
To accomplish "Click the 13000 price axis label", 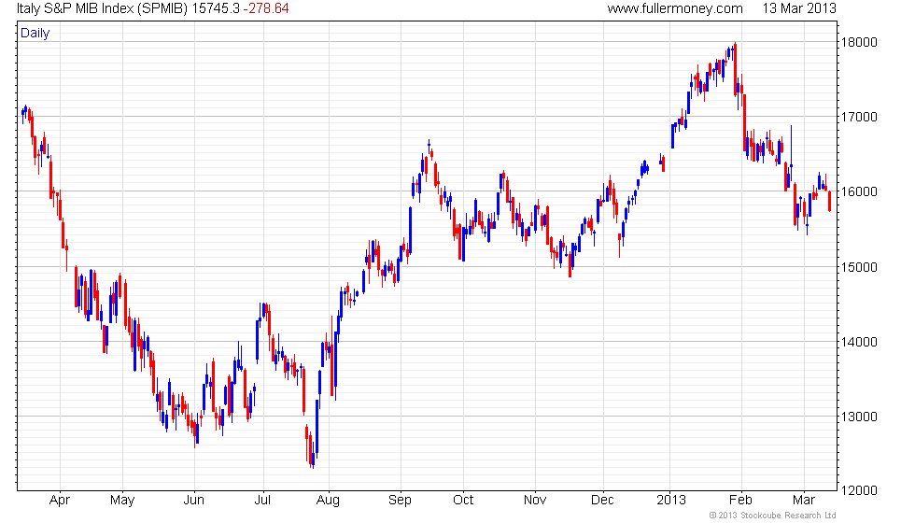I will click(x=858, y=417).
